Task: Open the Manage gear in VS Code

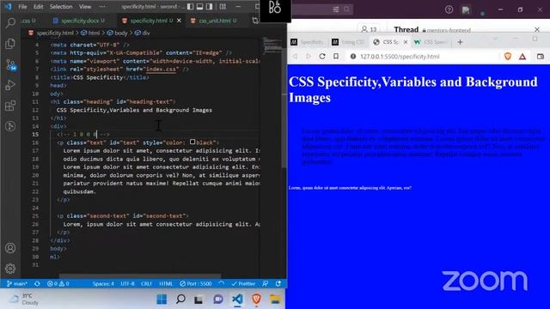Action: pyautogui.click(x=10, y=269)
